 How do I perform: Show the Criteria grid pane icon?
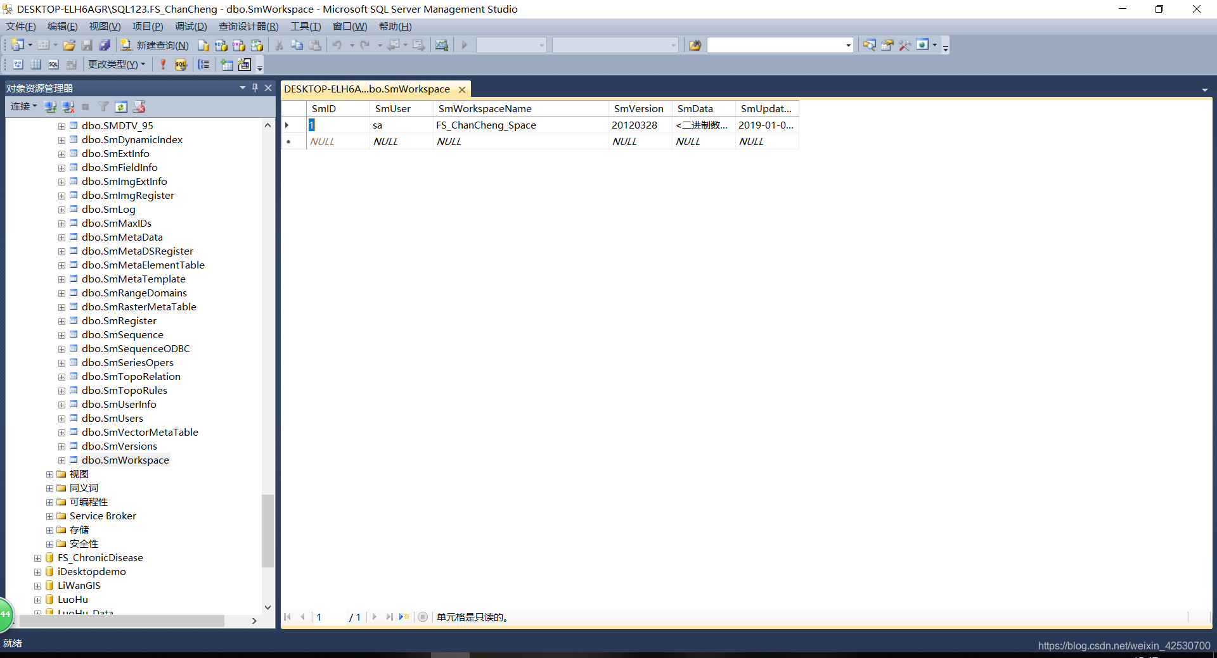click(36, 64)
